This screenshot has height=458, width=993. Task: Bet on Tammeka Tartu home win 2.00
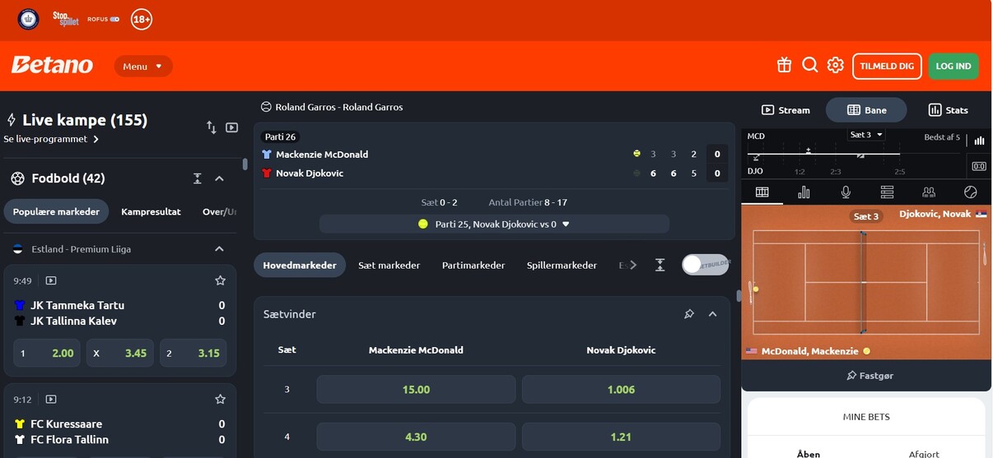(47, 353)
